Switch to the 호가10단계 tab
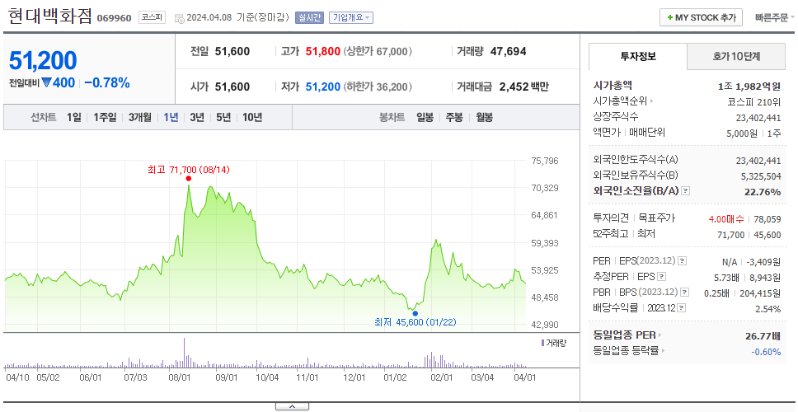This screenshot has height=412, width=798. (x=736, y=57)
